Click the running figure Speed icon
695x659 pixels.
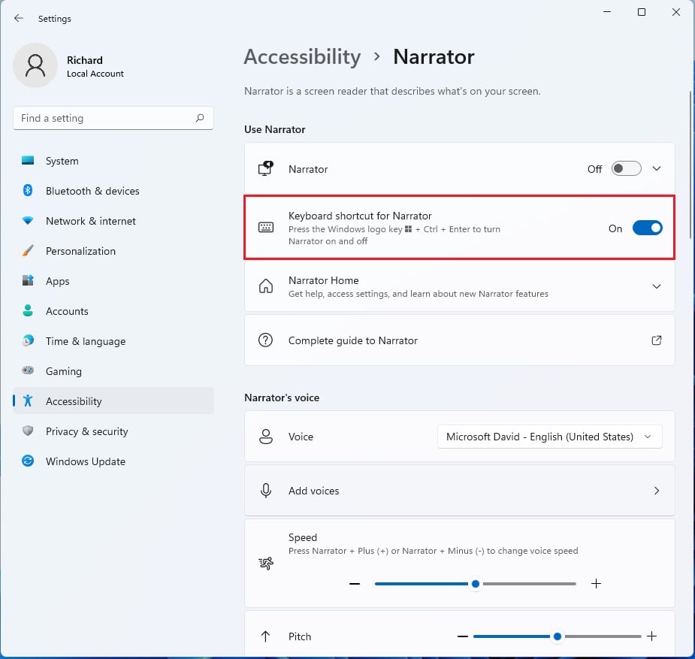pos(266,564)
